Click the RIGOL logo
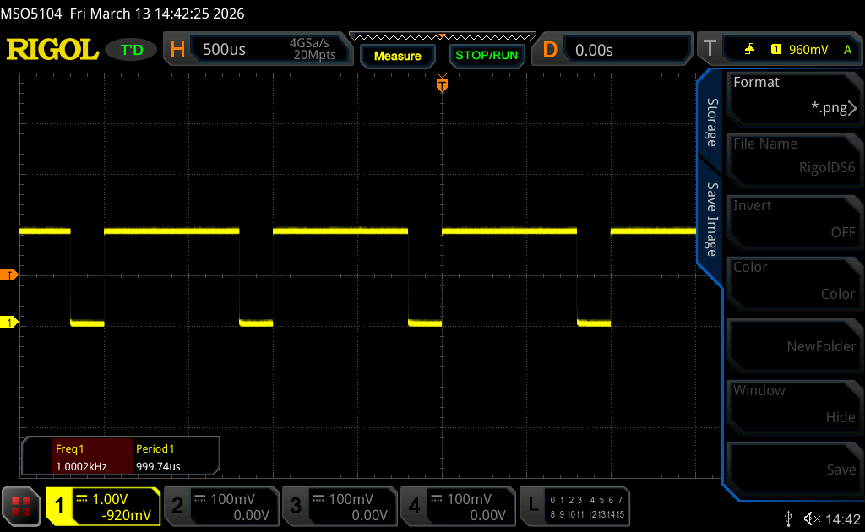Screen dimensions: 865x532 coord(52,50)
